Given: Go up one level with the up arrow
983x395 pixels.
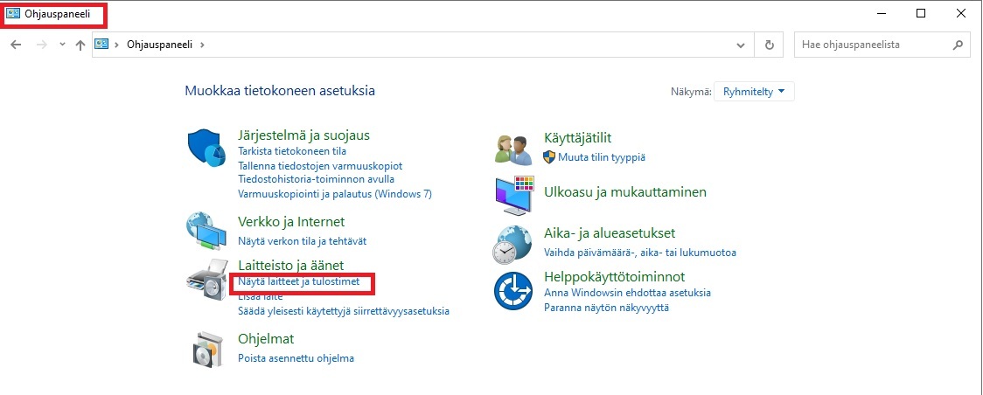Looking at the screenshot, I should (80, 45).
